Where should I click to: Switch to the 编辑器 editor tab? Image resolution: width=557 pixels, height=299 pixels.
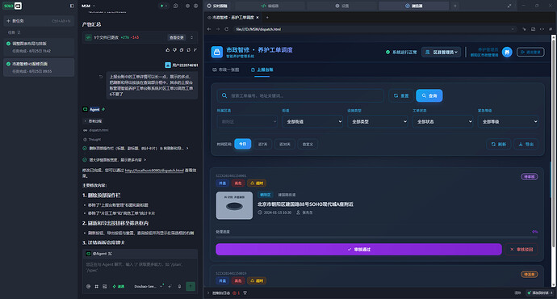point(270,6)
